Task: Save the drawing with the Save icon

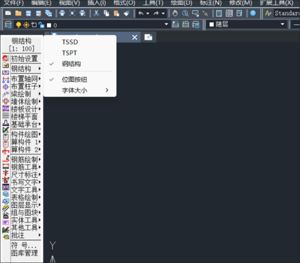Action: (29, 13)
